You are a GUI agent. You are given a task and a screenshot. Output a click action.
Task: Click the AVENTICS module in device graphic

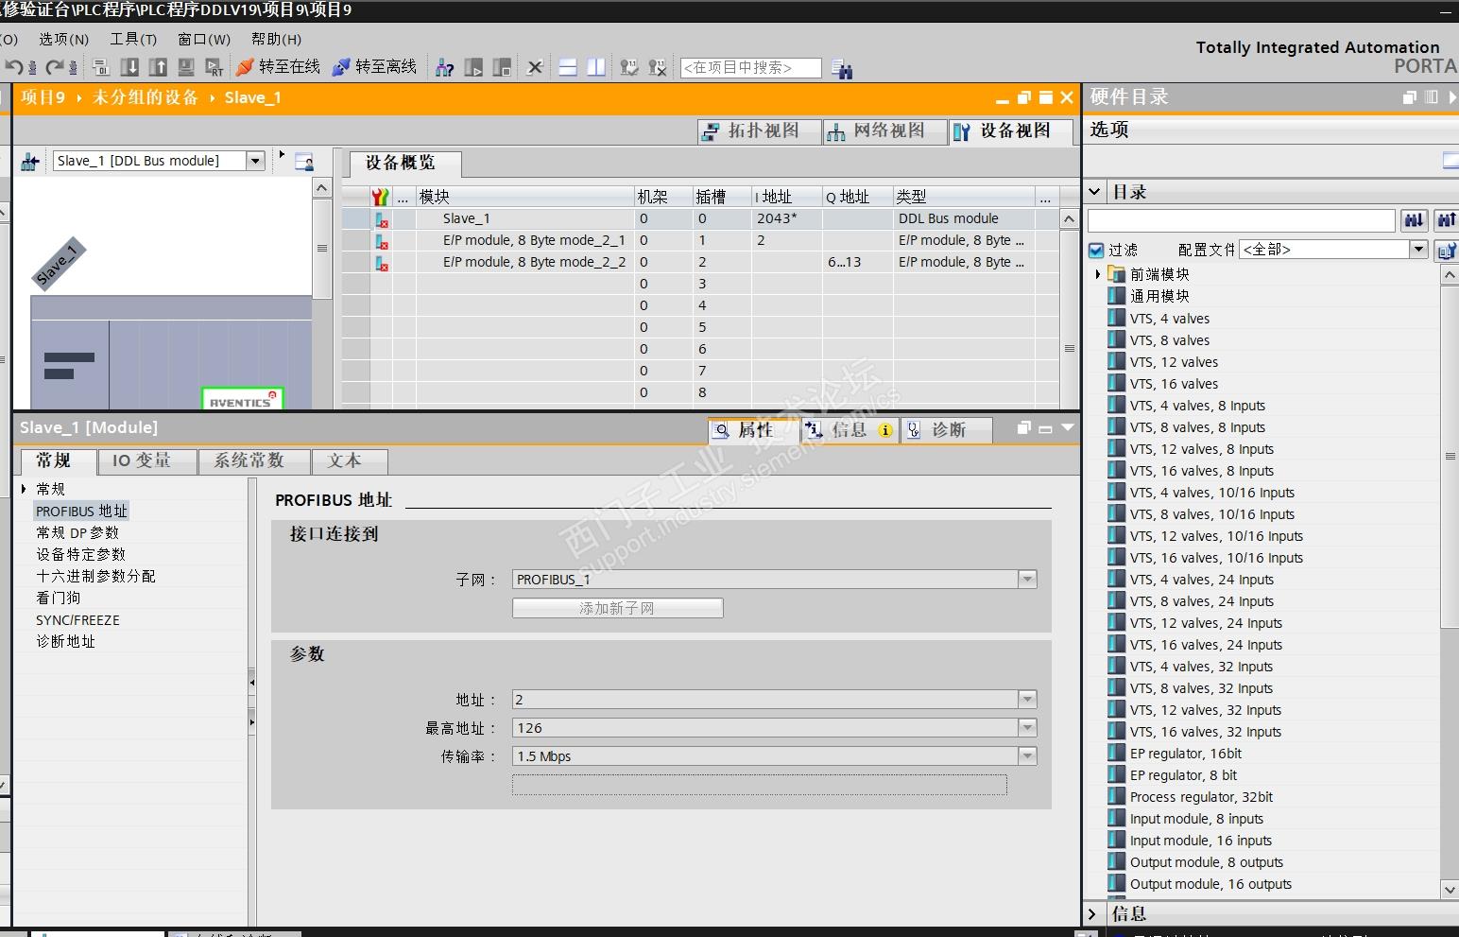(243, 399)
